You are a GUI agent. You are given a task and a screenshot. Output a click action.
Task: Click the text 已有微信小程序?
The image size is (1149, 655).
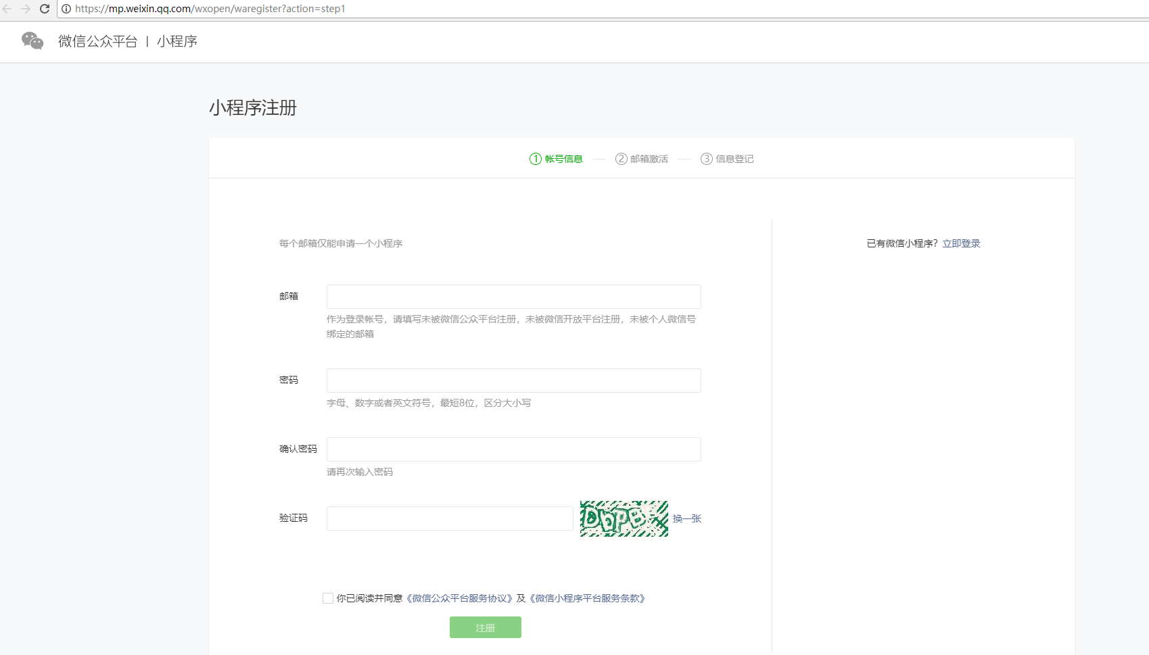[x=902, y=243]
